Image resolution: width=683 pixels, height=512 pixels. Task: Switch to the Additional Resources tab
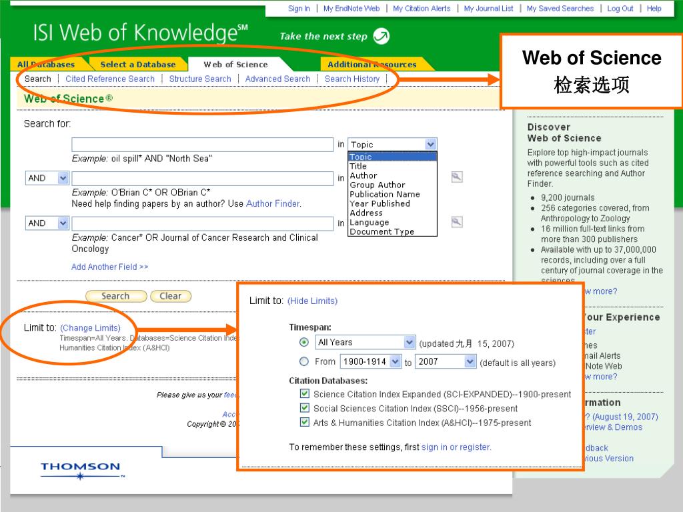tap(372, 65)
